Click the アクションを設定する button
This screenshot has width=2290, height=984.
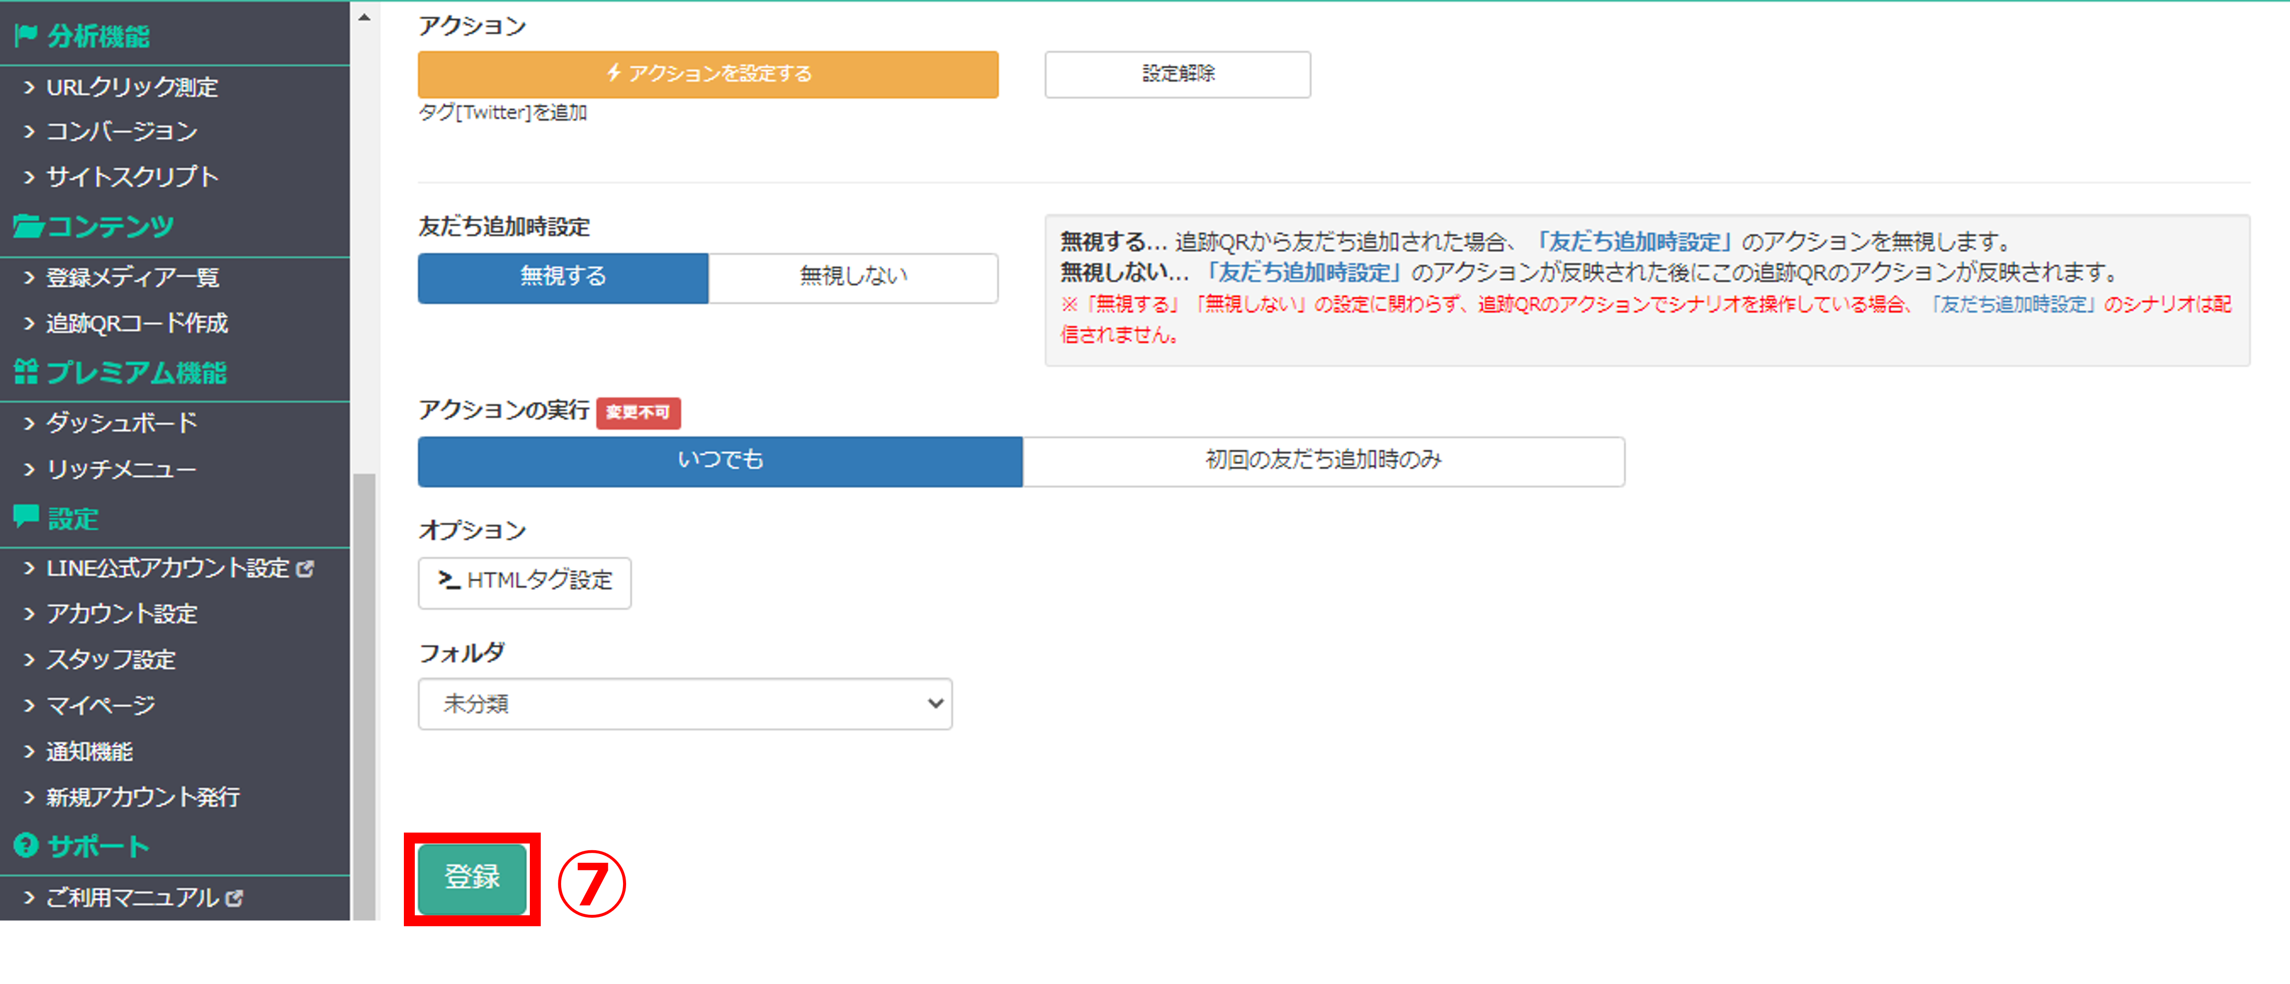[x=708, y=74]
